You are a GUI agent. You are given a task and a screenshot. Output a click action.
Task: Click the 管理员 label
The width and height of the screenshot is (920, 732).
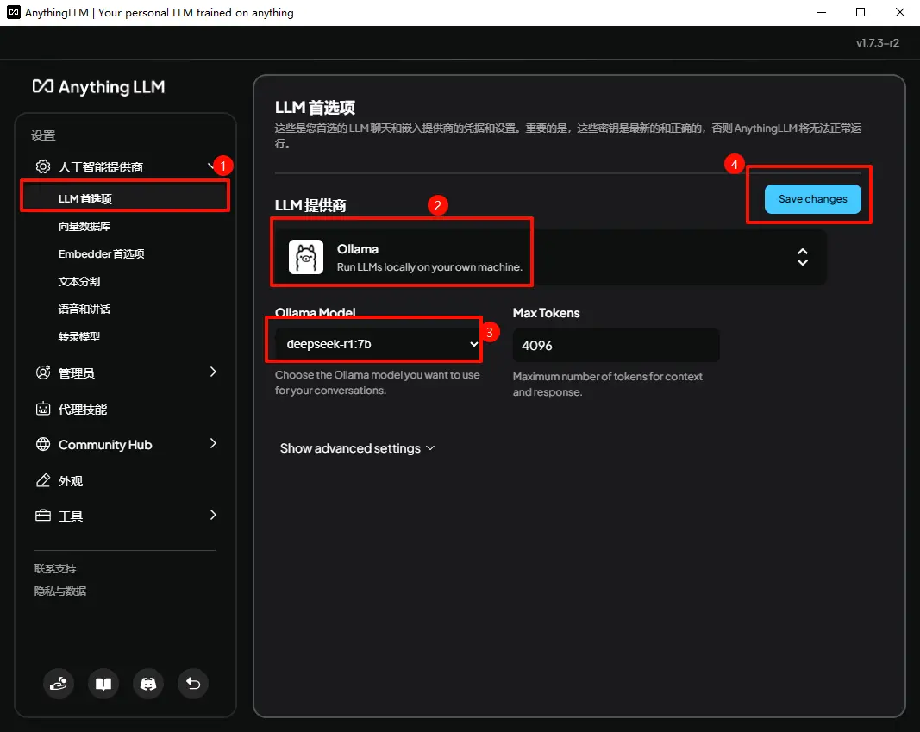point(76,373)
